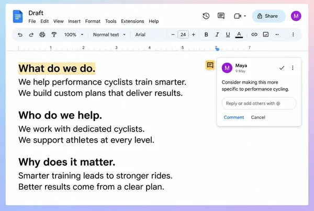Open the 100% zoom dropdown
Image resolution: width=314 pixels, height=211 pixels.
coord(74,34)
